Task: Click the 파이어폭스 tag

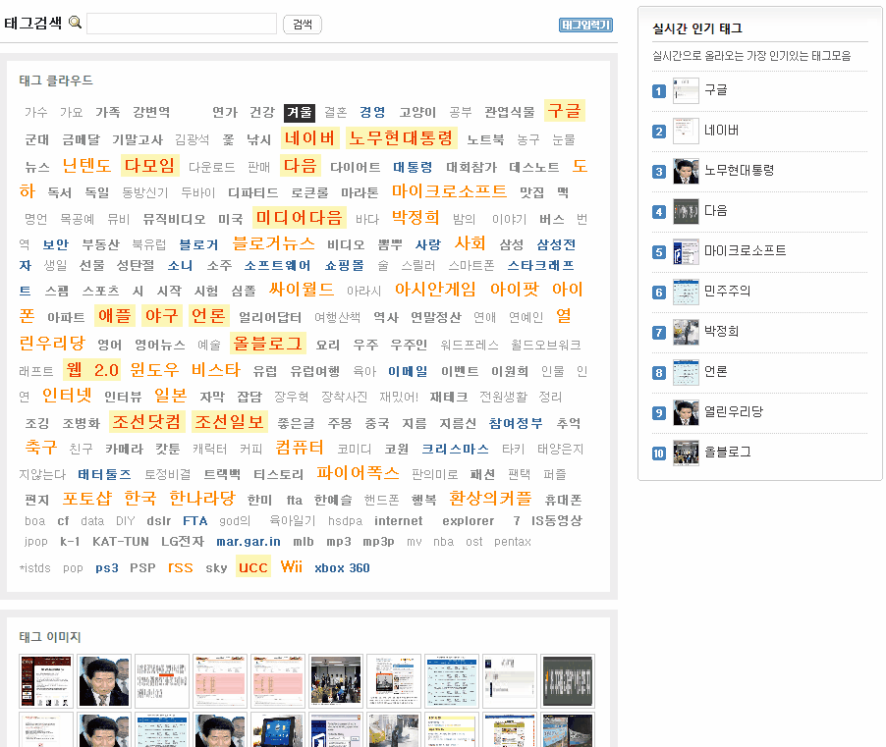Action: pos(358,472)
